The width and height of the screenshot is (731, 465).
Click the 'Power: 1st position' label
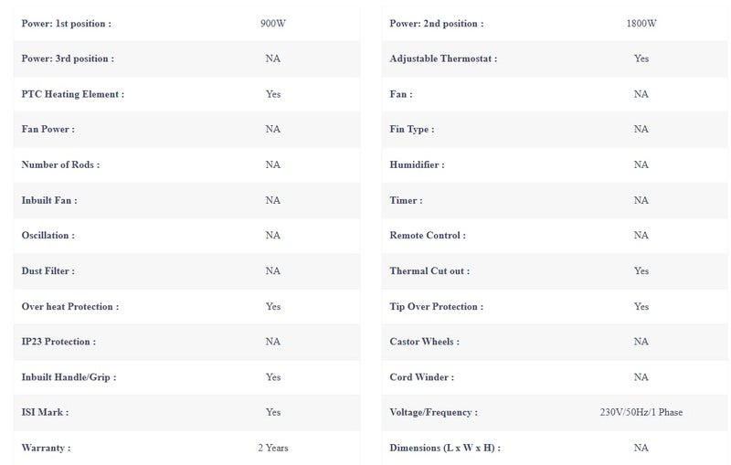point(66,24)
